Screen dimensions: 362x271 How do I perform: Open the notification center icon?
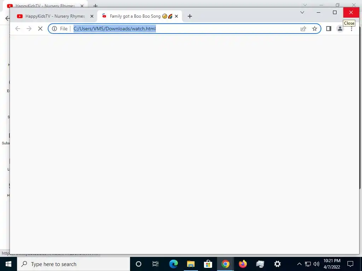pos(350,264)
